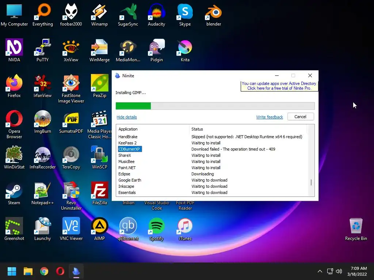The image size is (374, 280).
Task: Select the Opera Browser desktop icon
Action: tap(14, 124)
